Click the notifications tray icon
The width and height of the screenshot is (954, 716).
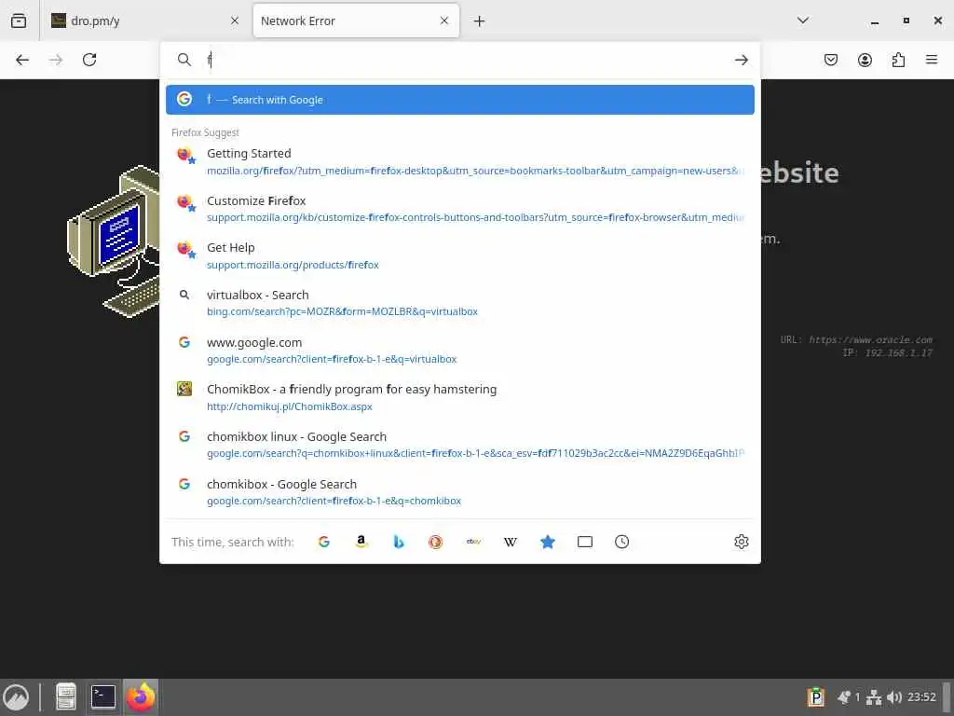844,697
